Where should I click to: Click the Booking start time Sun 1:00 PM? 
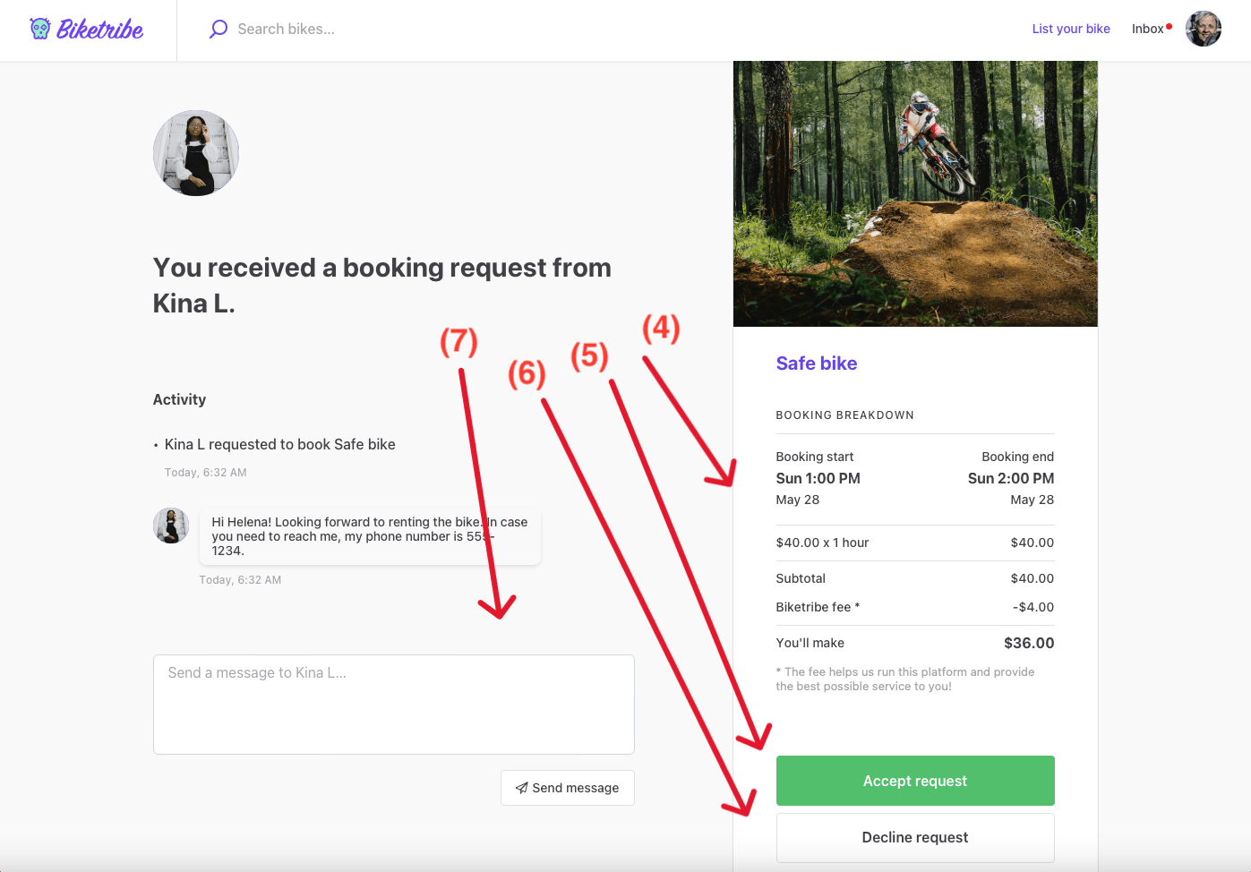[818, 478]
